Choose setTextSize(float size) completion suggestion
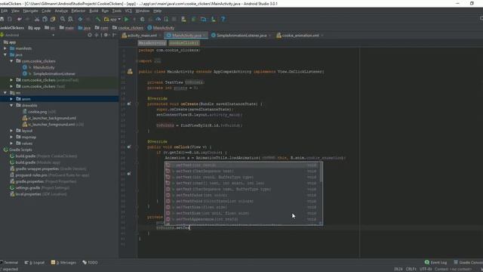The height and width of the screenshot is (272, 483). point(243,207)
